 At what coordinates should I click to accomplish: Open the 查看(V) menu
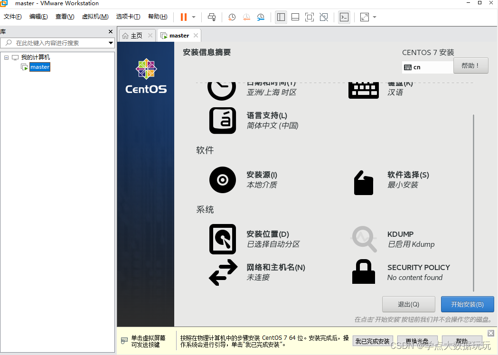[65, 17]
